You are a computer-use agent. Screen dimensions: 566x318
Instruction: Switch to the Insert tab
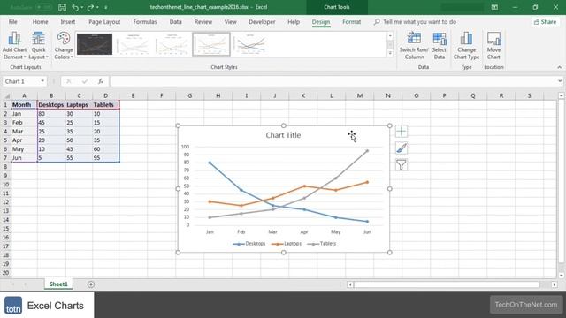tap(68, 22)
